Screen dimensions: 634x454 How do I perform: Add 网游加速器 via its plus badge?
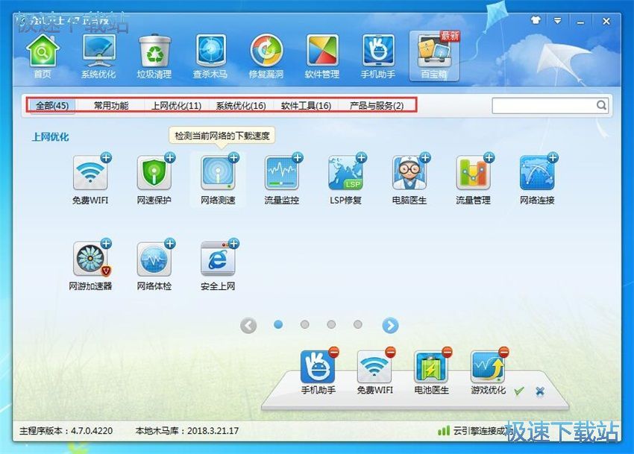click(x=107, y=244)
